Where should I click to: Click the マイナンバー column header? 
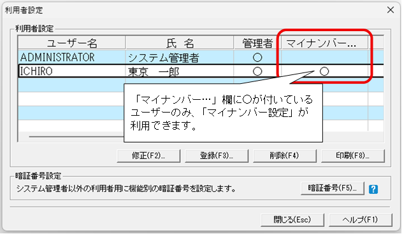click(324, 43)
